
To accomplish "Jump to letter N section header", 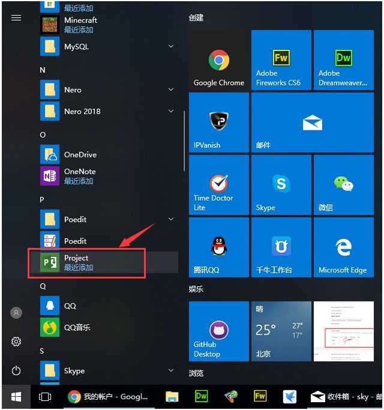I will 43,70.
